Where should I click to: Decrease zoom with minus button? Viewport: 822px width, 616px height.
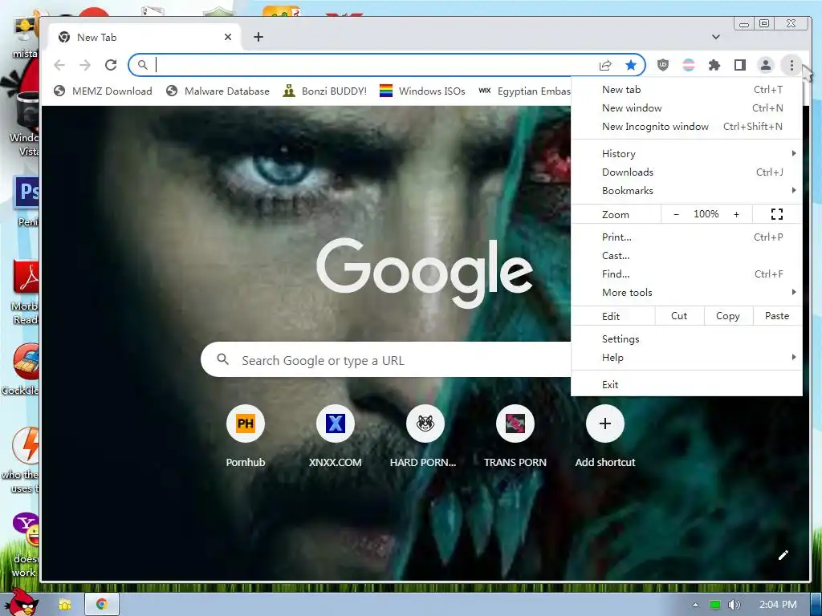click(x=676, y=214)
